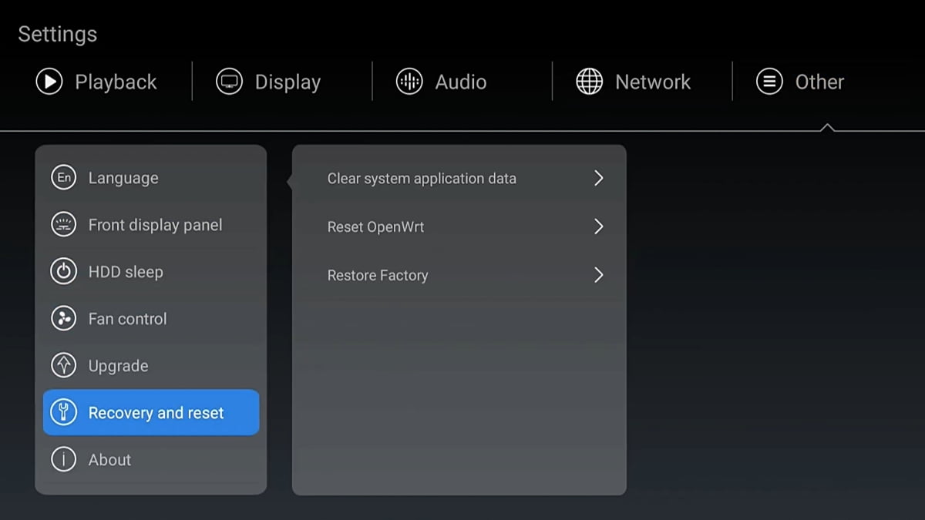
Task: Click the About info icon
Action: pyautogui.click(x=63, y=460)
